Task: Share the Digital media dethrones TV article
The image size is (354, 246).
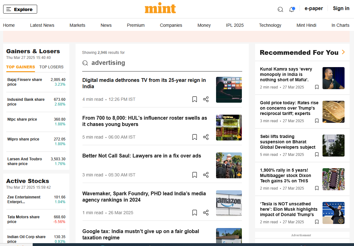Action: pyautogui.click(x=206, y=99)
